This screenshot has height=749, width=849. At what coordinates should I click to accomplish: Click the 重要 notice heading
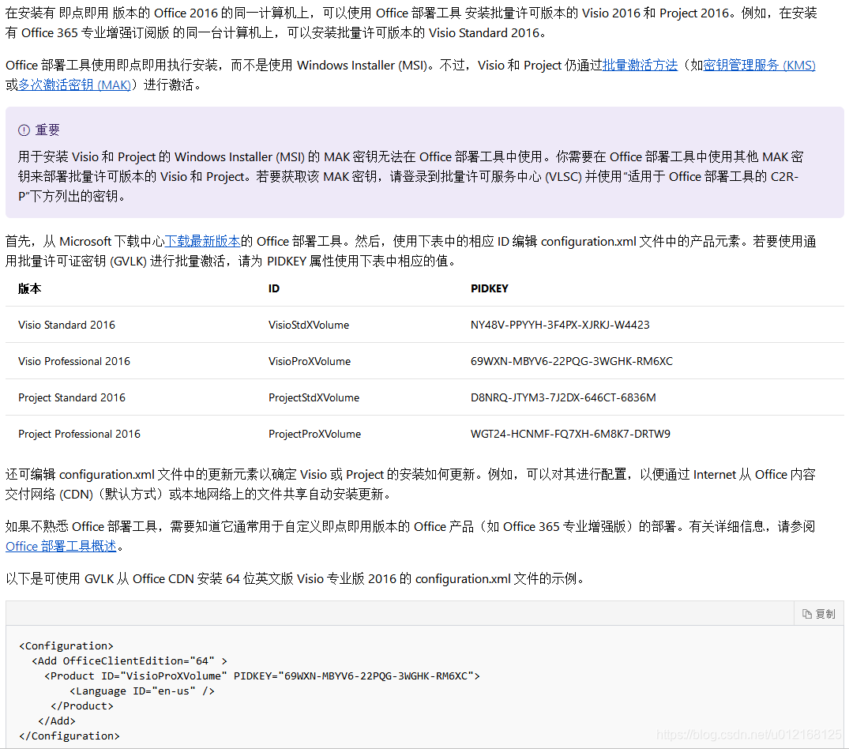click(47, 130)
